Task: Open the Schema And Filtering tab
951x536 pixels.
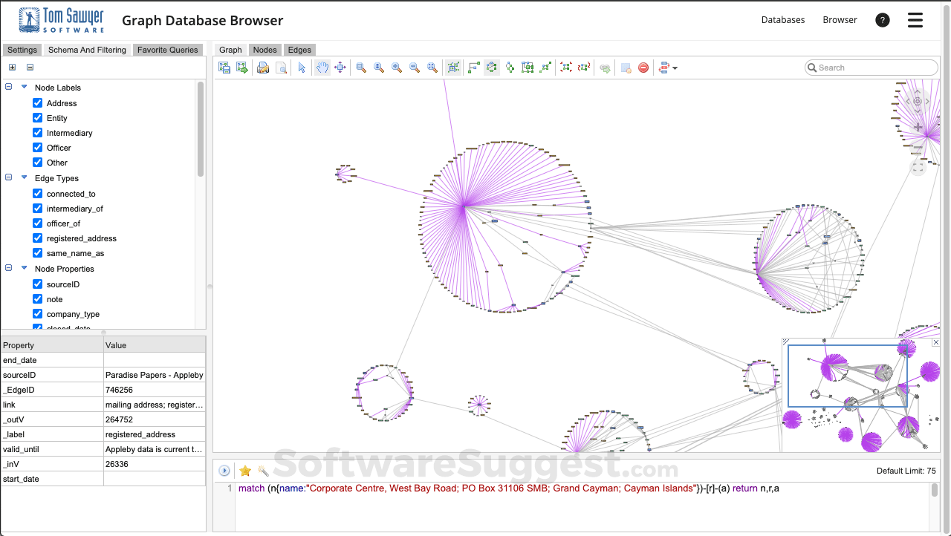Action: [87, 50]
